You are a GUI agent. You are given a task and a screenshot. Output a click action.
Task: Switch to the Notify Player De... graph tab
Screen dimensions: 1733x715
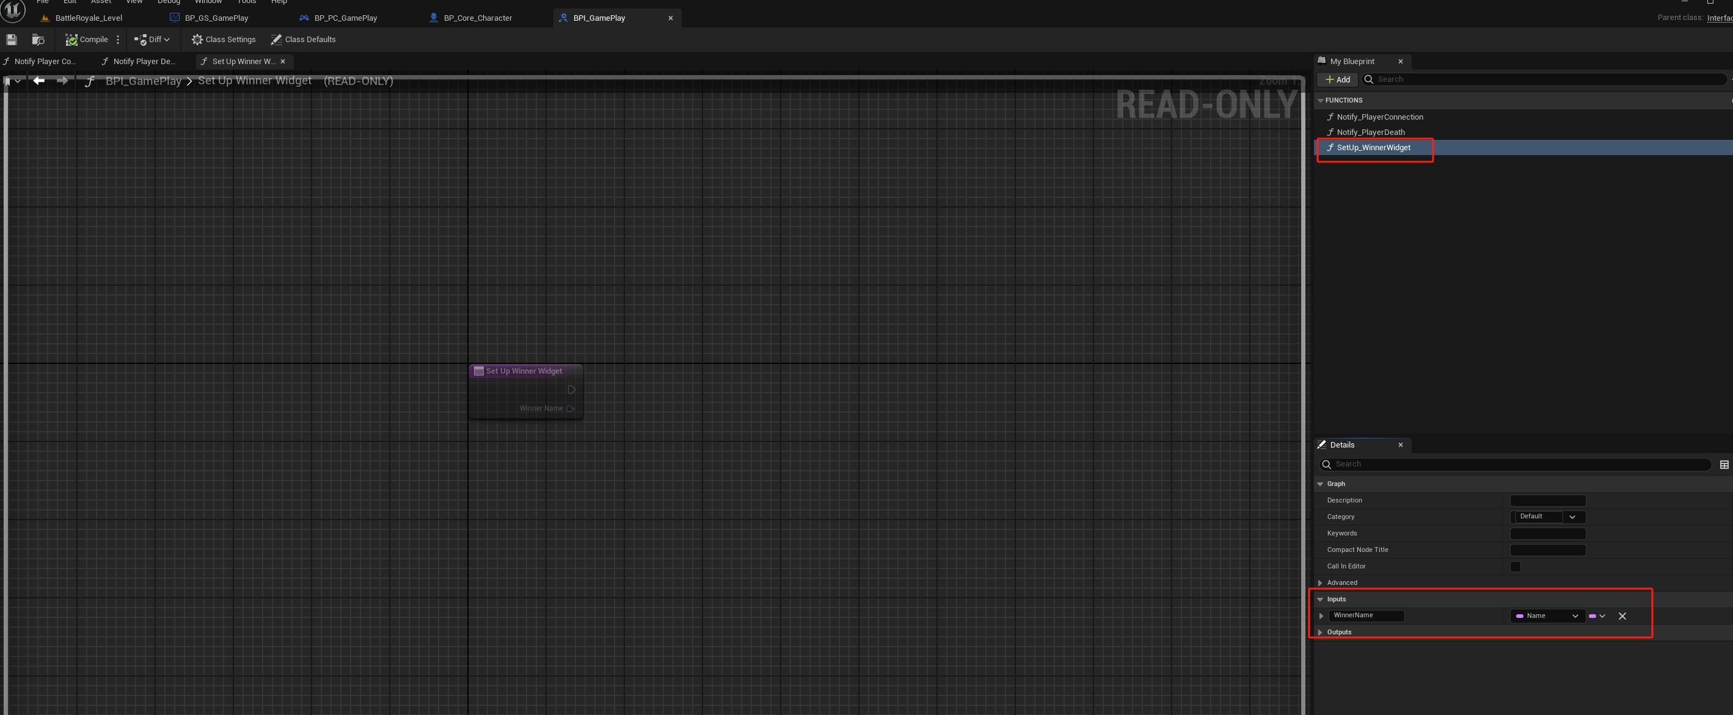[144, 61]
